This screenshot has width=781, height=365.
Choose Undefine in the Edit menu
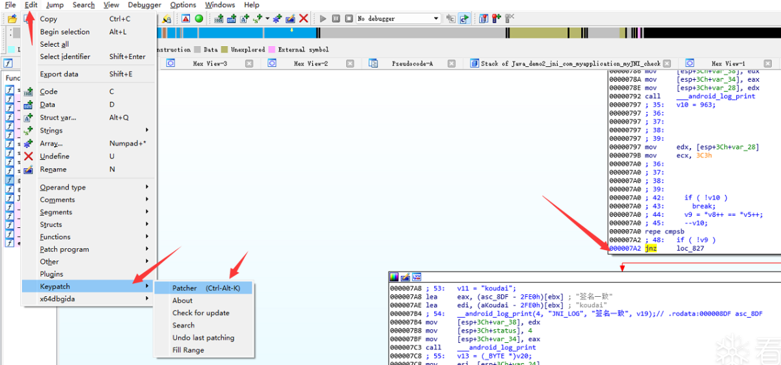[x=89, y=157]
